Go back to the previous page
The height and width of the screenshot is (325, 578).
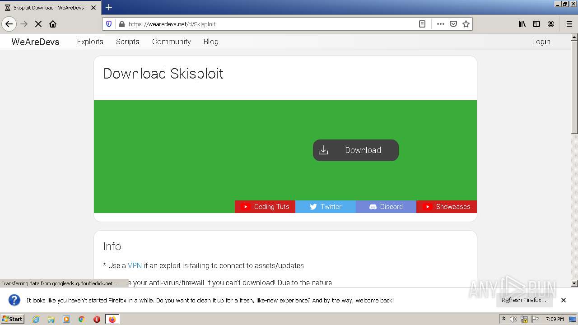9,24
